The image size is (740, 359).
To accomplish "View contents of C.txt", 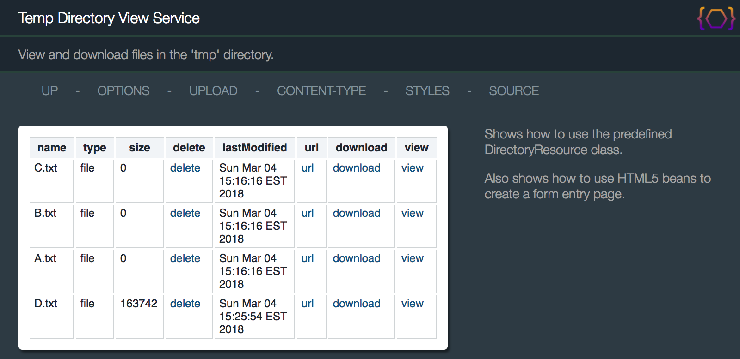I will (413, 168).
